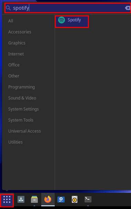Screen dimensions: 131x209
Task: Open the terminal from the panel
Action: pos(88,199)
